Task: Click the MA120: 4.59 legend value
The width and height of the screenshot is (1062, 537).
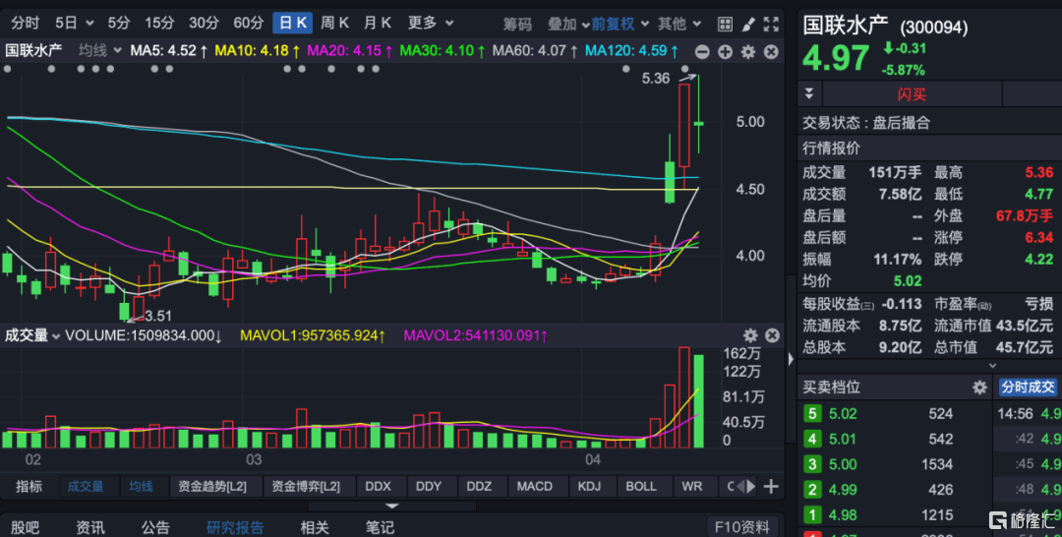Action: (x=632, y=51)
